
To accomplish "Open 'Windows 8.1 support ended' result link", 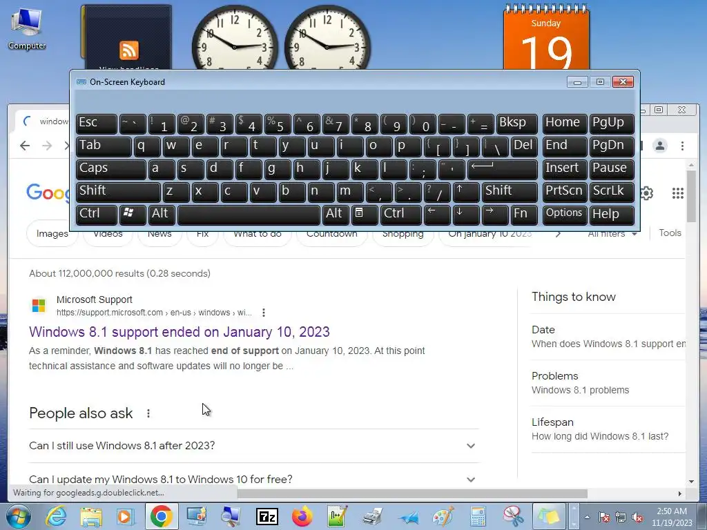I will (180, 332).
